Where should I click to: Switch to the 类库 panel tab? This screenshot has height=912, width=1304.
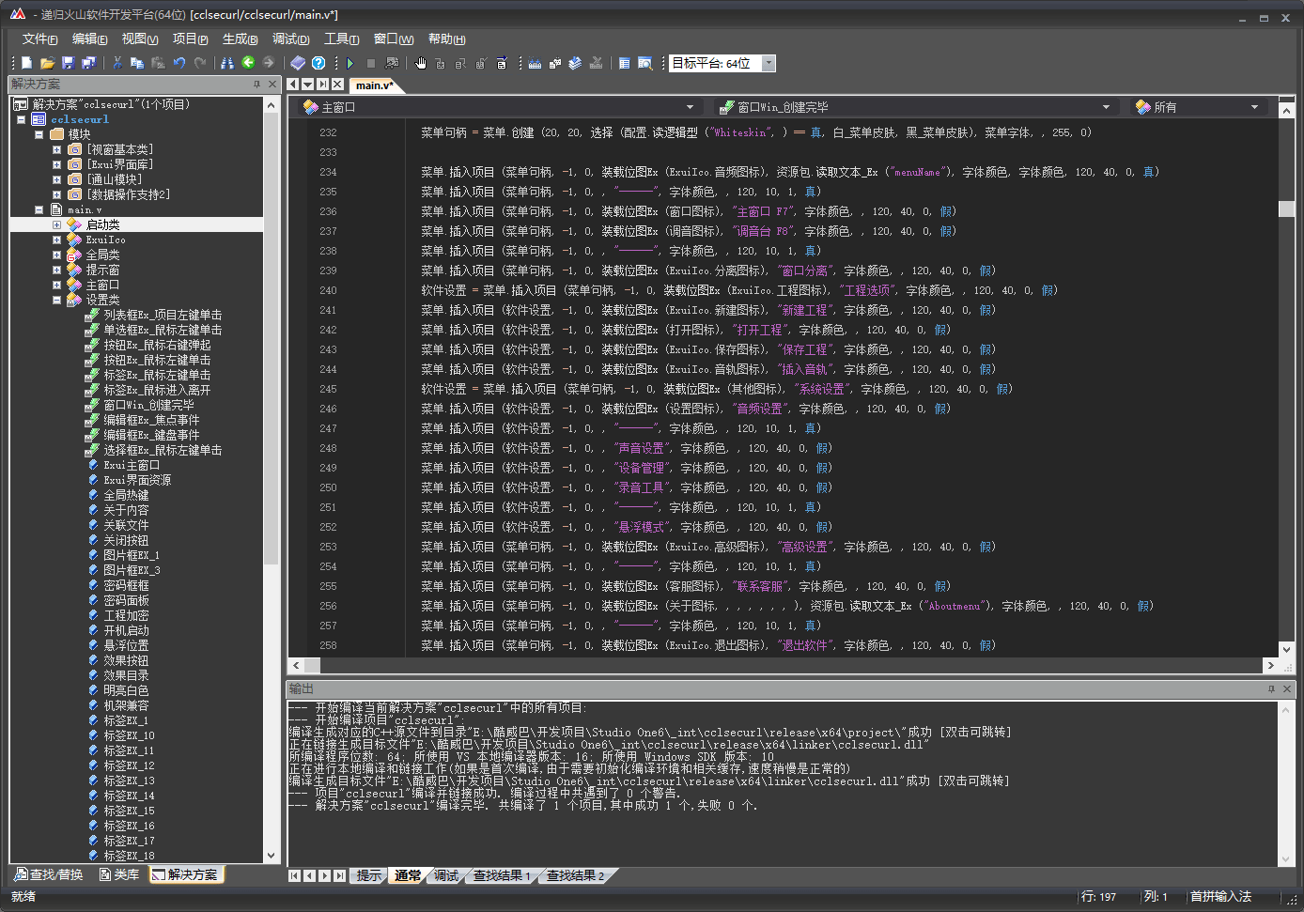coord(119,874)
